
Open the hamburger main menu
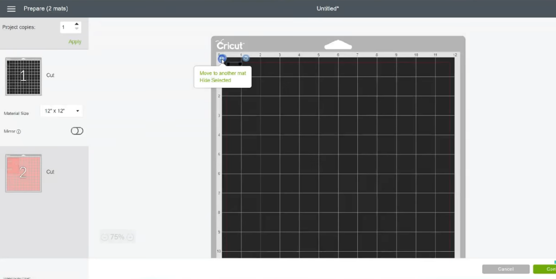[12, 9]
